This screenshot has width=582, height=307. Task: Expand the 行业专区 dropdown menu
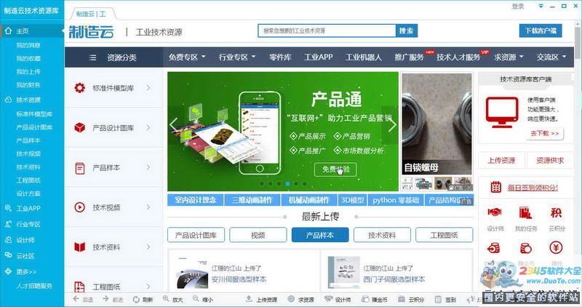click(x=237, y=57)
